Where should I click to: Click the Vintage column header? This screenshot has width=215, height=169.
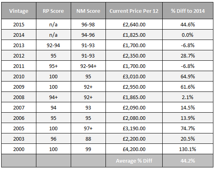19,11
